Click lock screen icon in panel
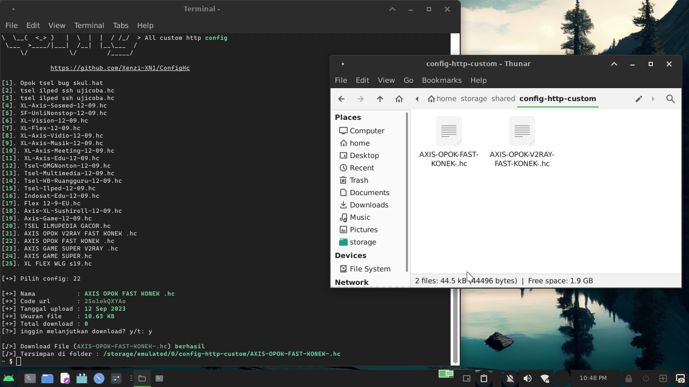The image size is (689, 387). pyautogui.click(x=629, y=378)
